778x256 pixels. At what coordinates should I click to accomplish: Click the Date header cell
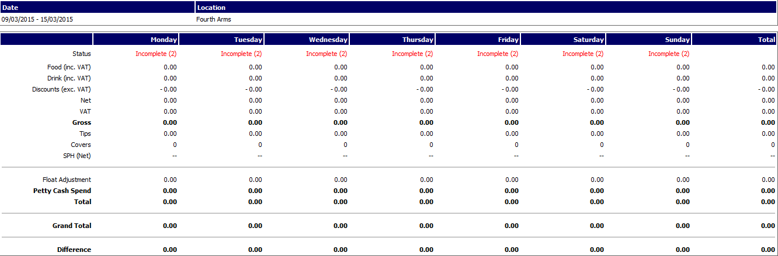pos(11,8)
